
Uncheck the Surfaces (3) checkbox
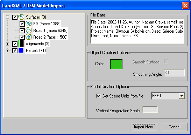click(x=15, y=17)
